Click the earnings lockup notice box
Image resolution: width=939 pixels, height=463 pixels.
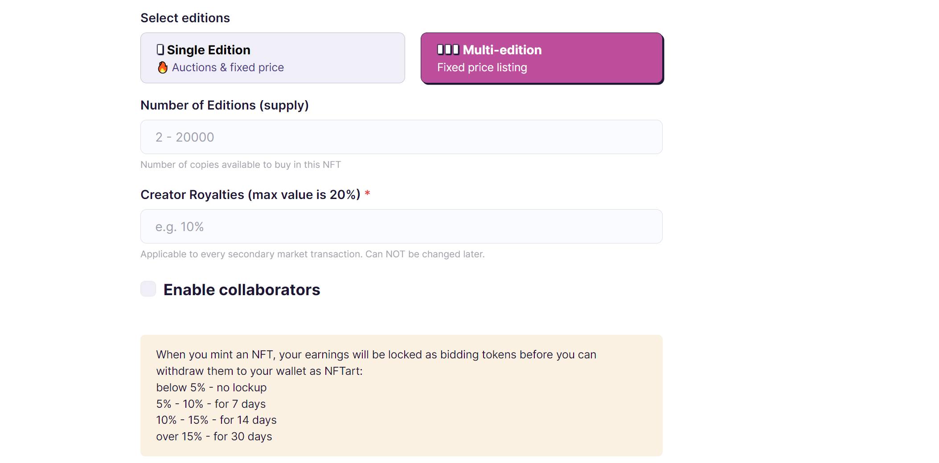tap(401, 395)
